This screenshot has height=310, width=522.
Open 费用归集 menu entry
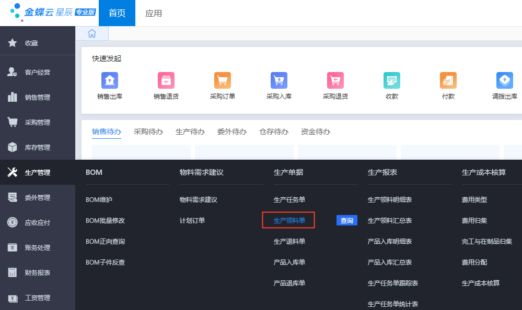(474, 221)
